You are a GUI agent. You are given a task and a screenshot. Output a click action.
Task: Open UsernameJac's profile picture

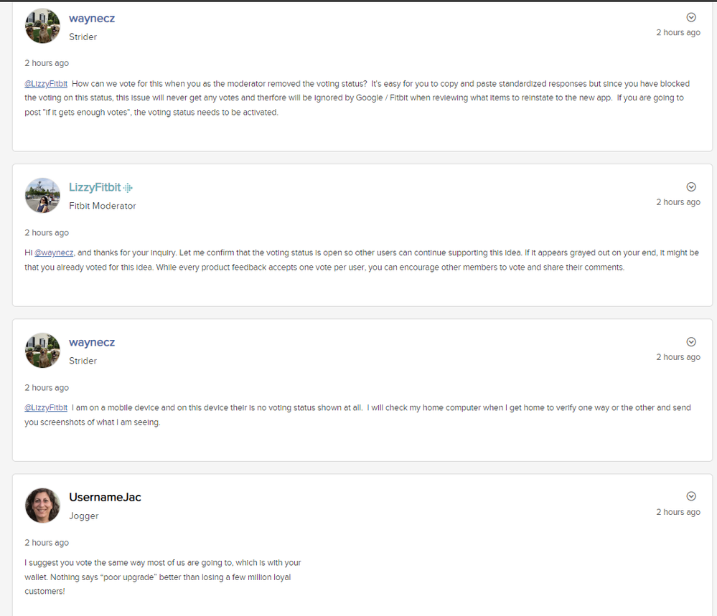pos(42,506)
